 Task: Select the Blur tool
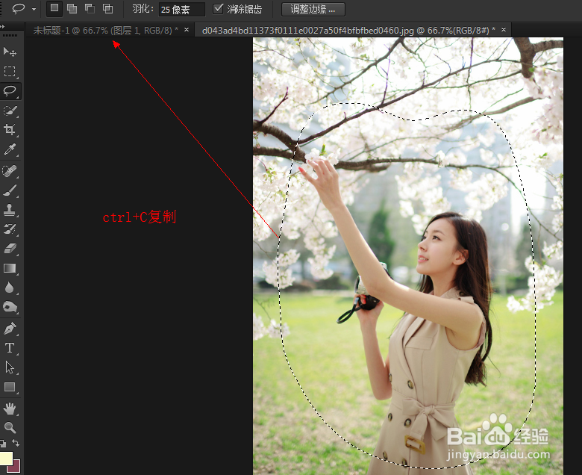point(10,288)
